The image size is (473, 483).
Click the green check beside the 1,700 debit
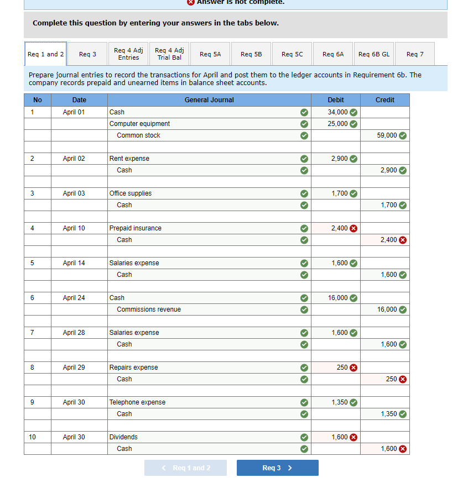click(354, 193)
